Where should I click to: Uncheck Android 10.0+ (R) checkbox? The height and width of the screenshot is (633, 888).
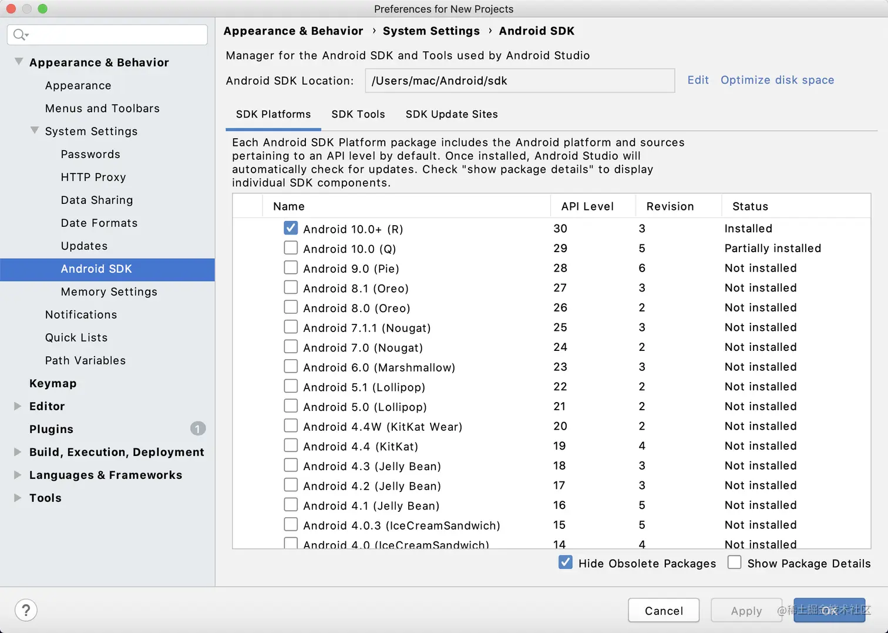click(291, 228)
